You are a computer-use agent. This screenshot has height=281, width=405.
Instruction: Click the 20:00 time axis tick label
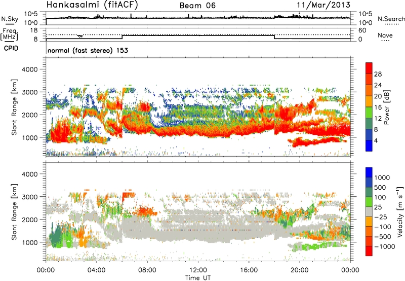coord(300,270)
